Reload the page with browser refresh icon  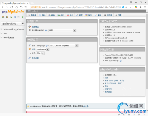pos(12,7)
